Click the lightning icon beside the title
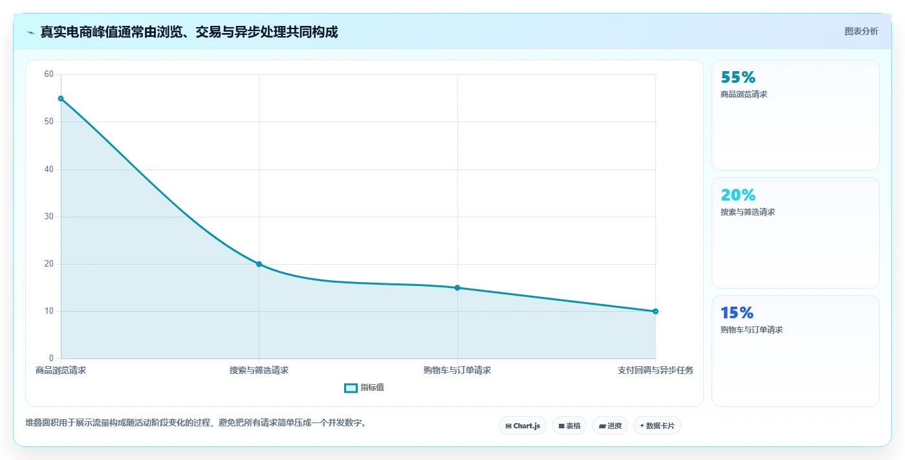The height and width of the screenshot is (460, 905). click(x=30, y=32)
